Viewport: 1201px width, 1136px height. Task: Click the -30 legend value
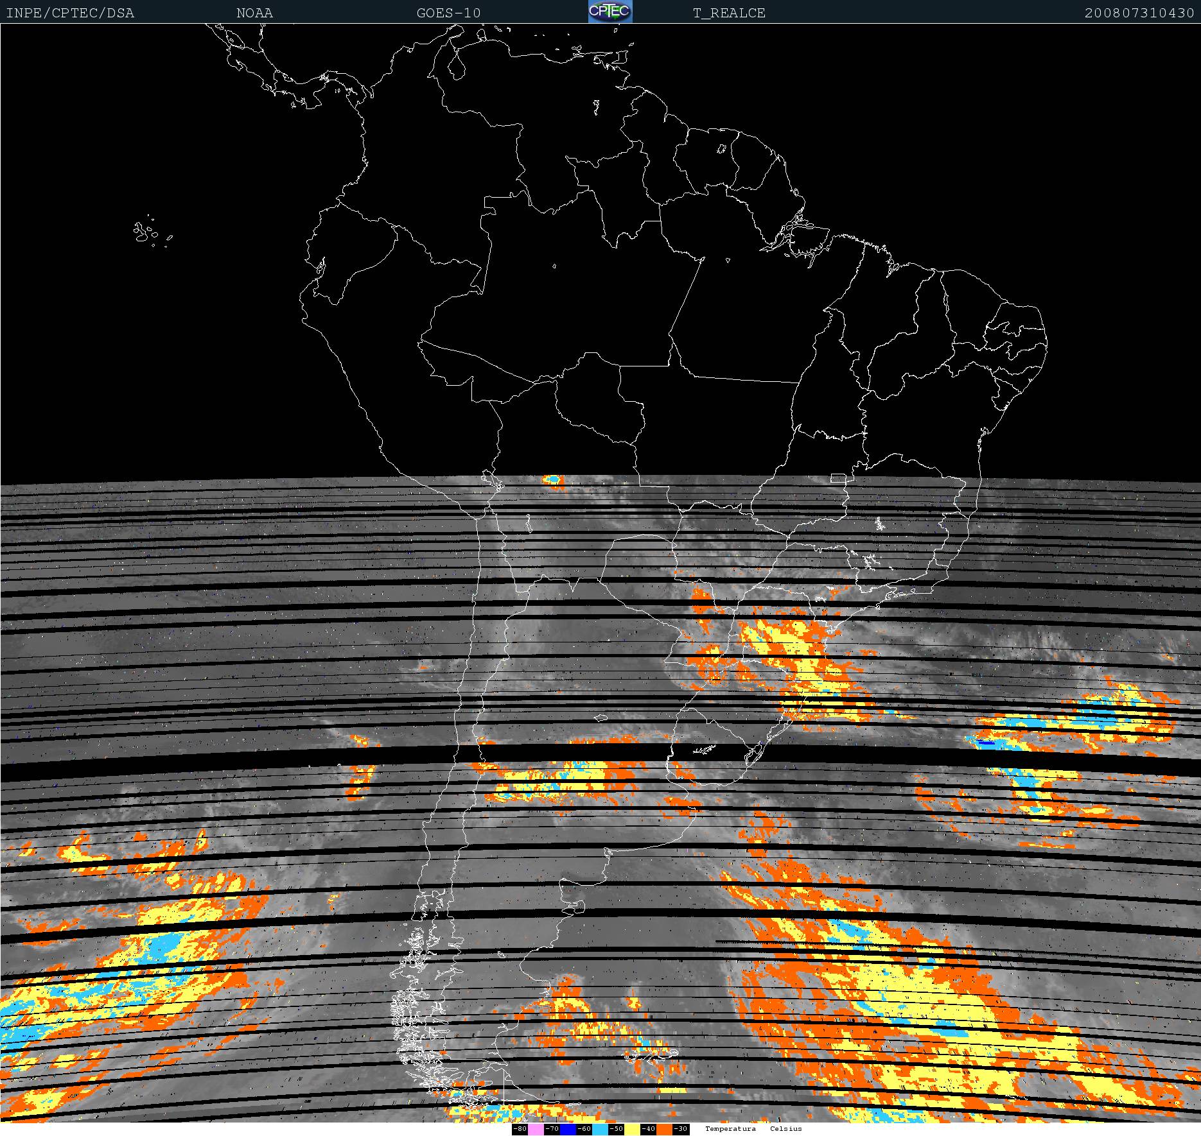click(680, 1129)
